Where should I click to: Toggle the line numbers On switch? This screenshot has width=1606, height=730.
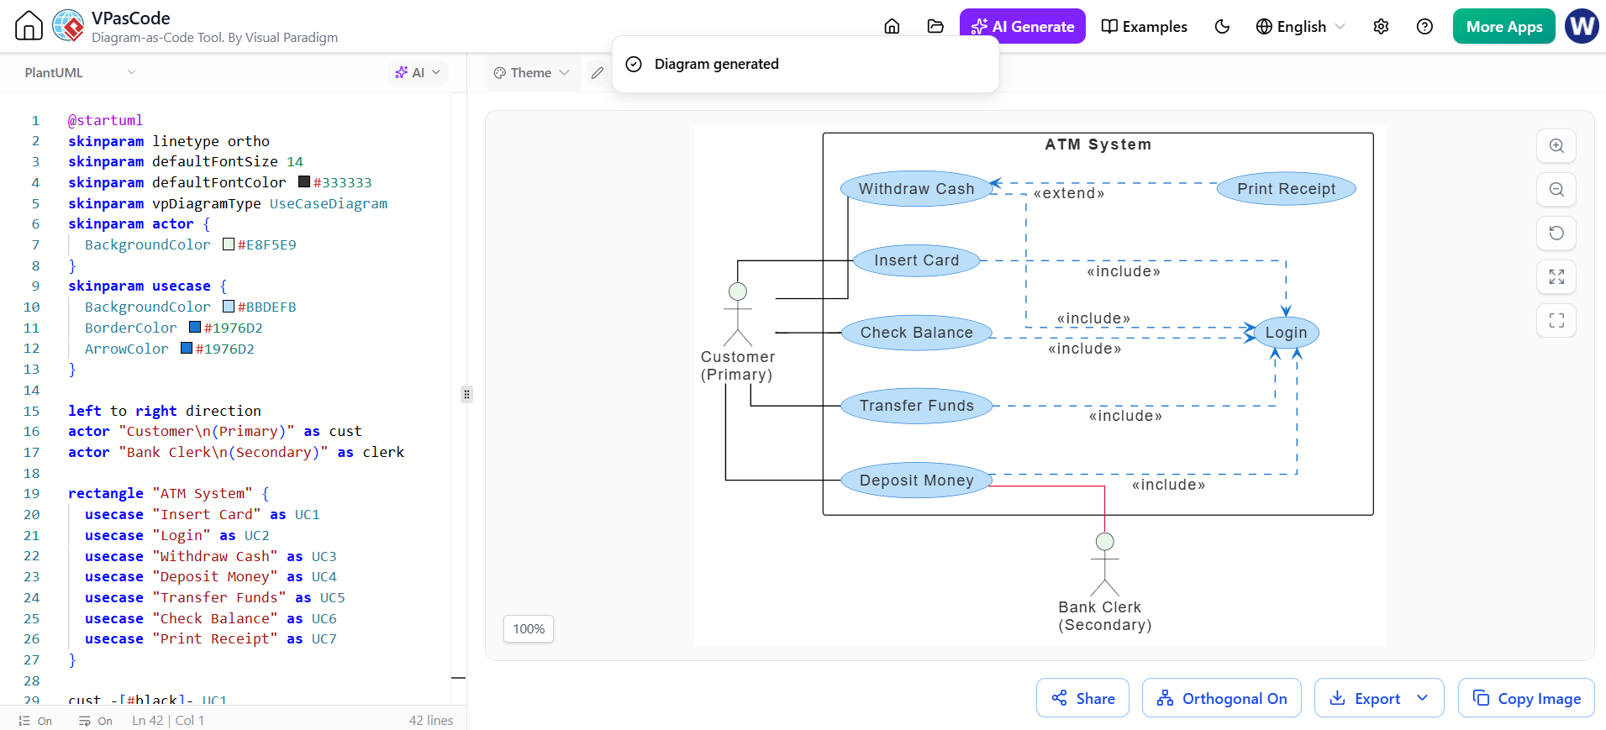point(35,721)
